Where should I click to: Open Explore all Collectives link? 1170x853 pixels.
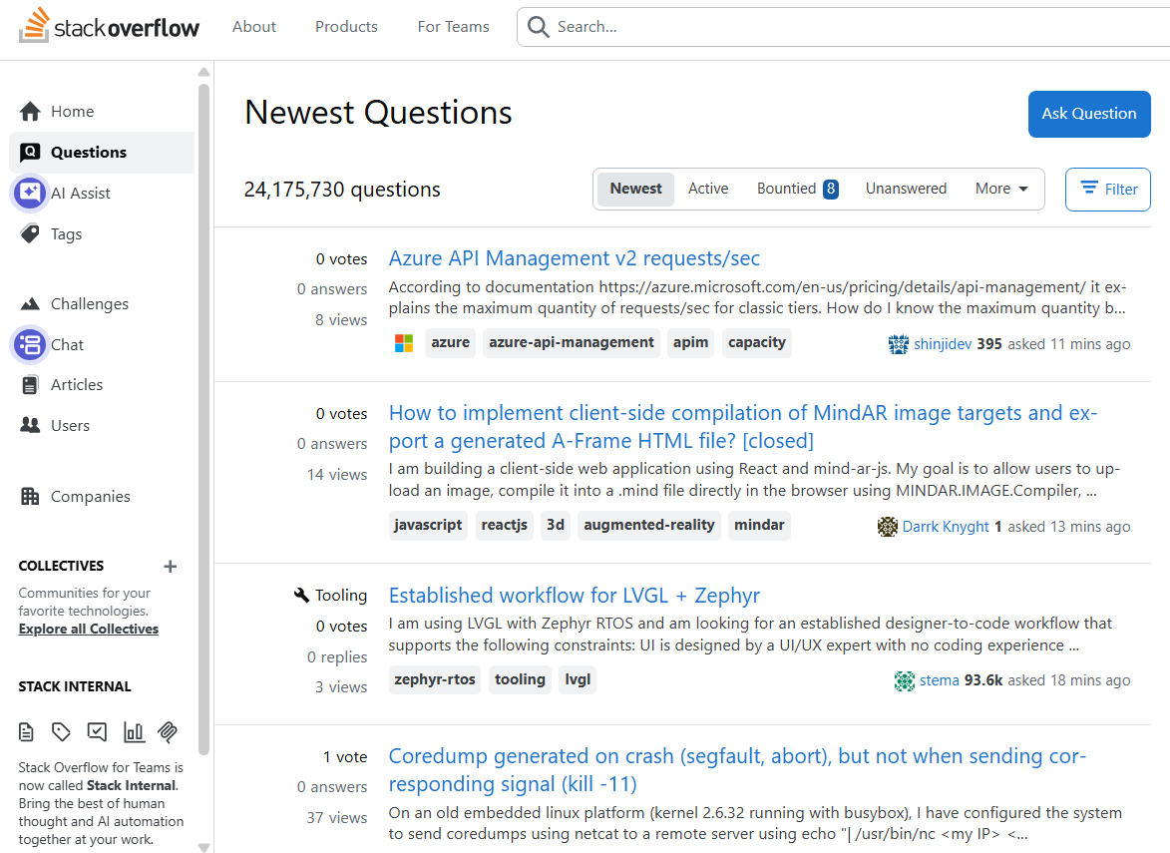tap(89, 630)
